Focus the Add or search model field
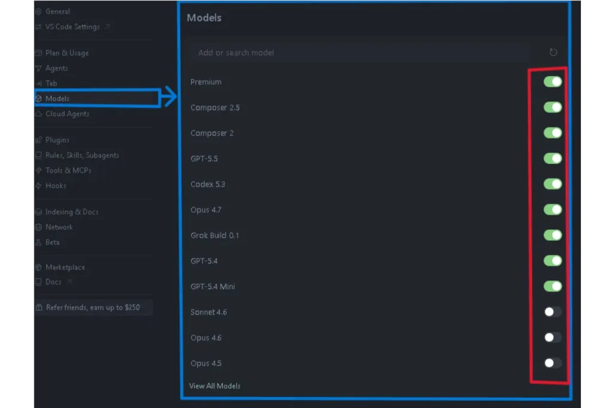 point(359,53)
